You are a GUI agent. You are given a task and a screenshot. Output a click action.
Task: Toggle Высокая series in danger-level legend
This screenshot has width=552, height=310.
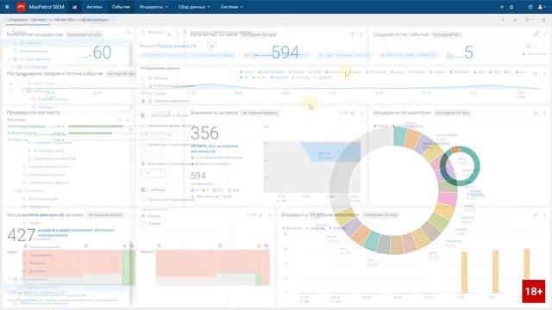292,228
